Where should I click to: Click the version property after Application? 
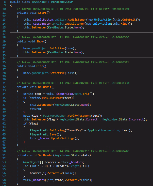[x=113, y=130]
